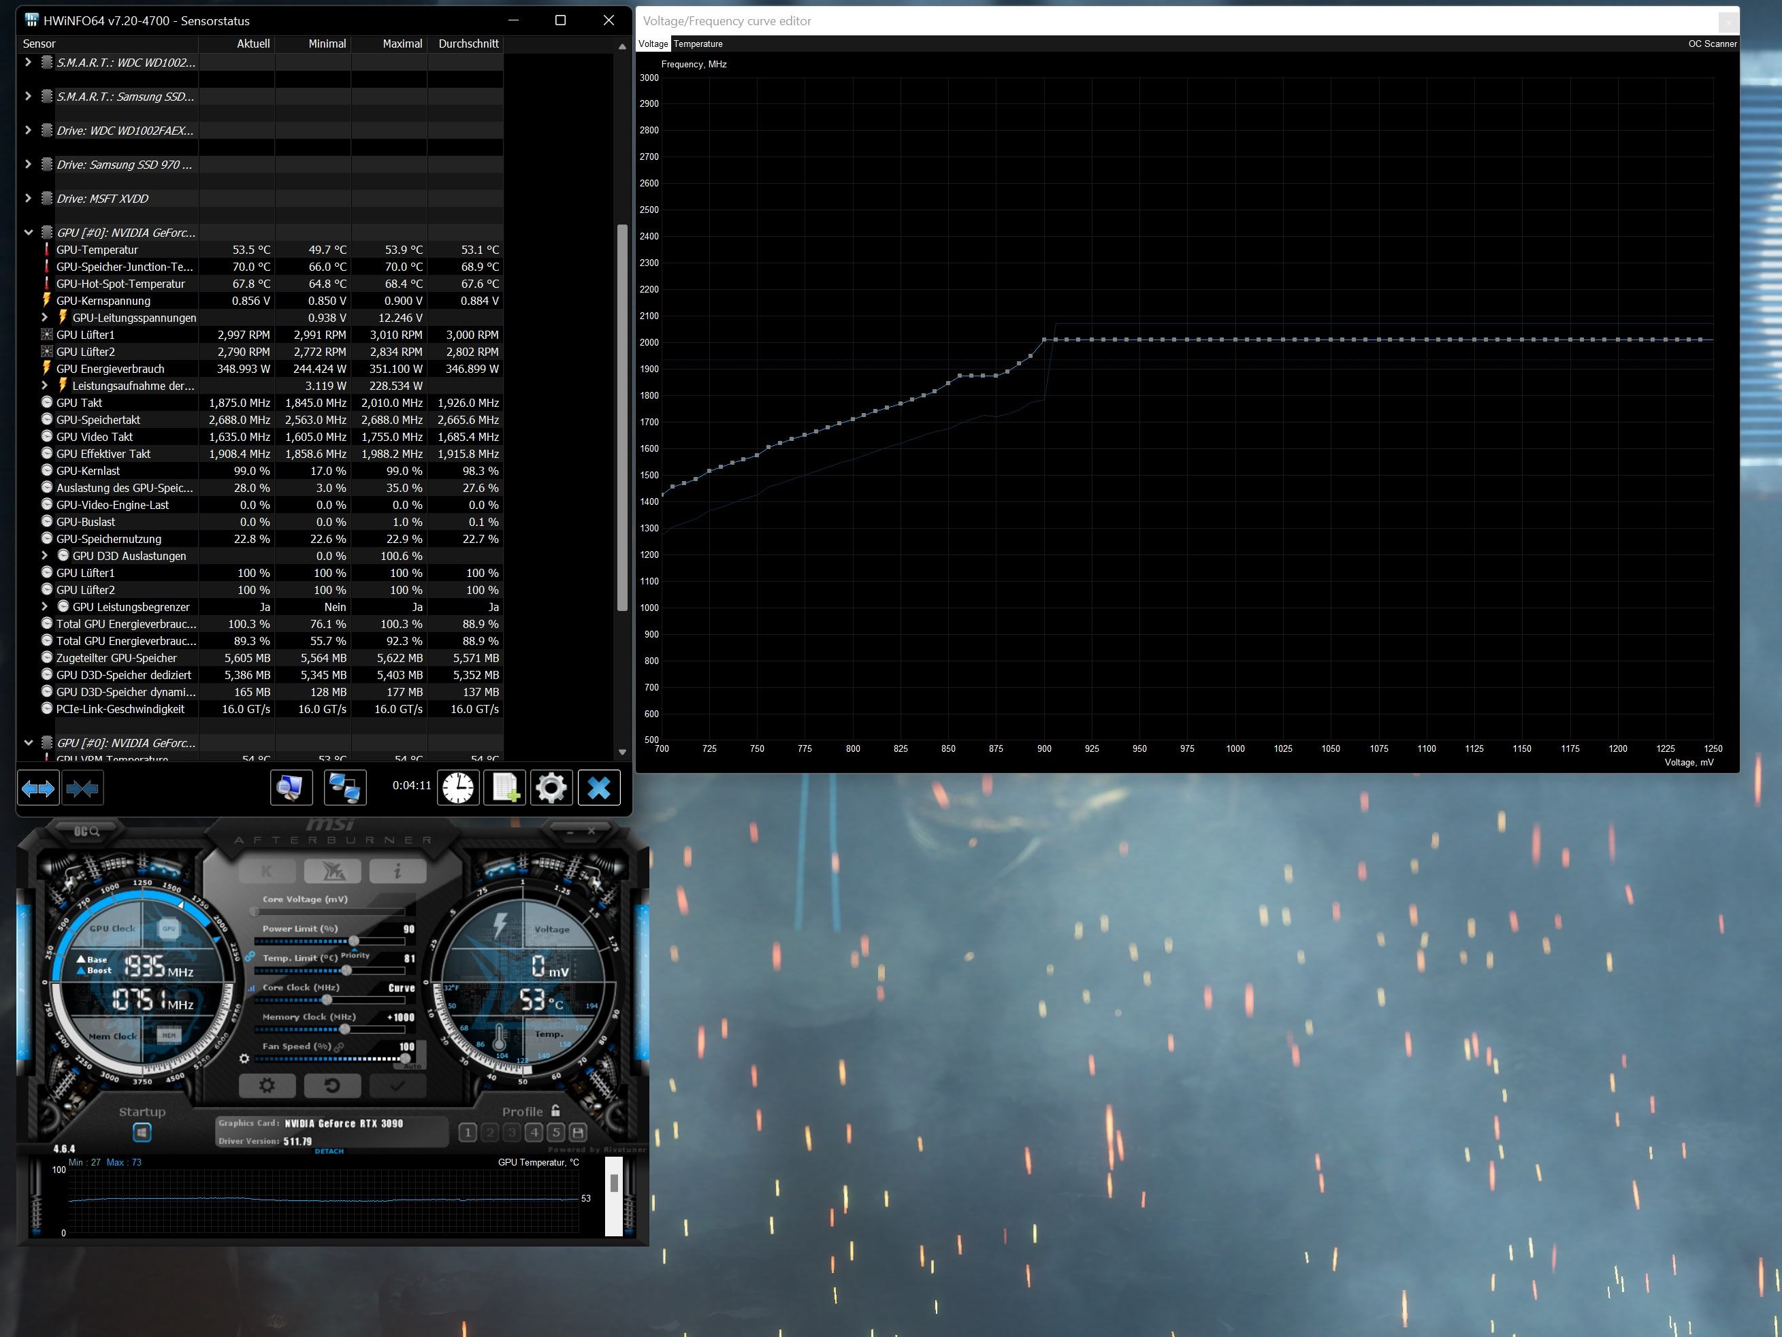This screenshot has height=1337, width=1782.
Task: Switch to Temperature tab in curve editor
Action: click(x=698, y=44)
